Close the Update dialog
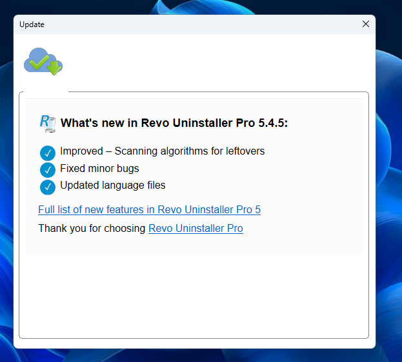 point(366,24)
